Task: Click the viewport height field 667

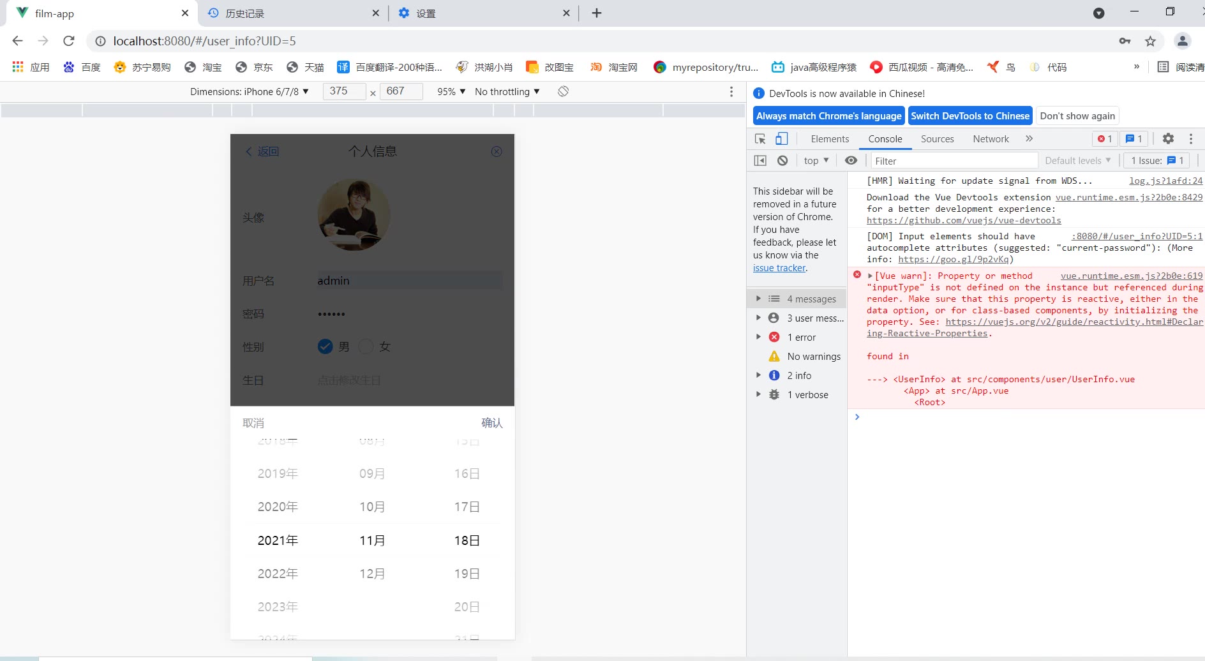Action: pos(401,91)
